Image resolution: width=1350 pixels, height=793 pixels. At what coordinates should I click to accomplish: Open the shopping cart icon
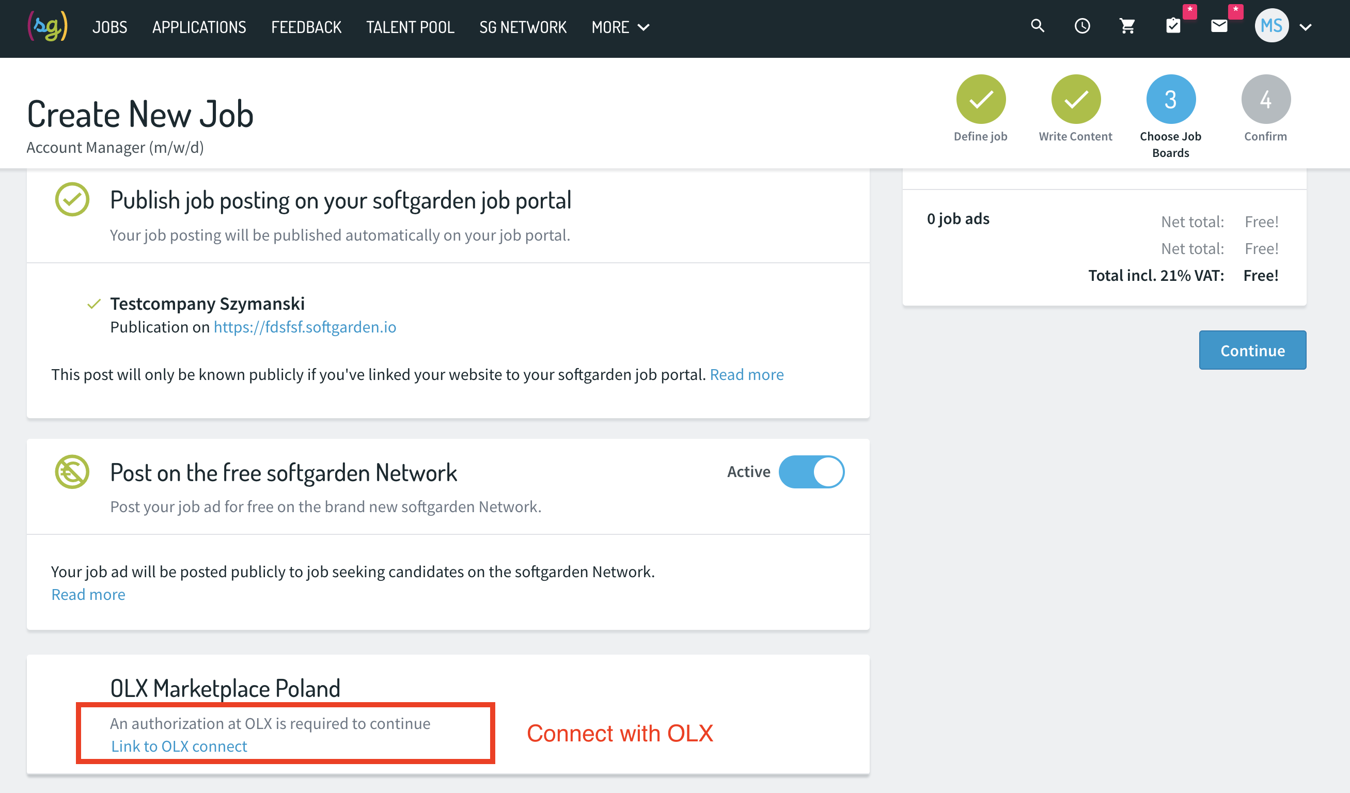(x=1127, y=26)
